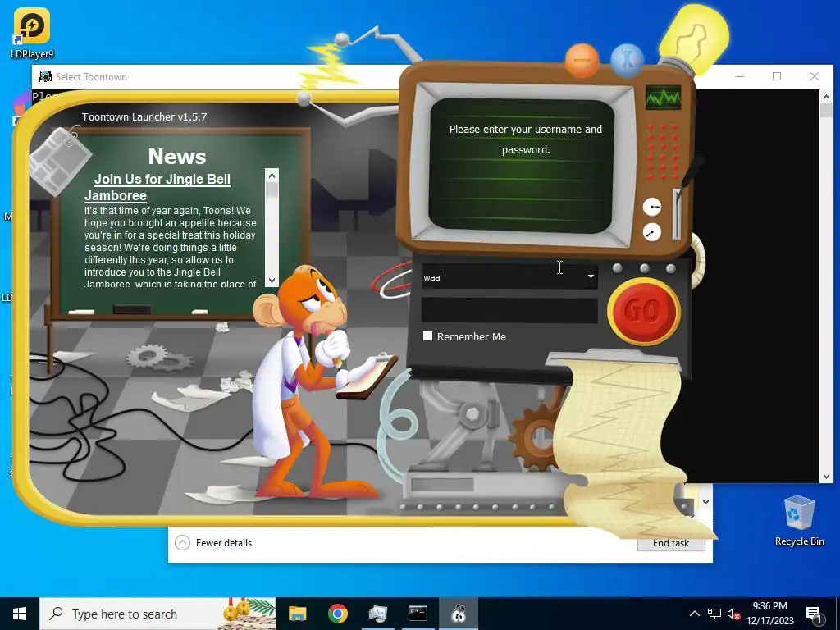Click the muted volume tray icon
The image size is (840, 630).
[x=733, y=614]
